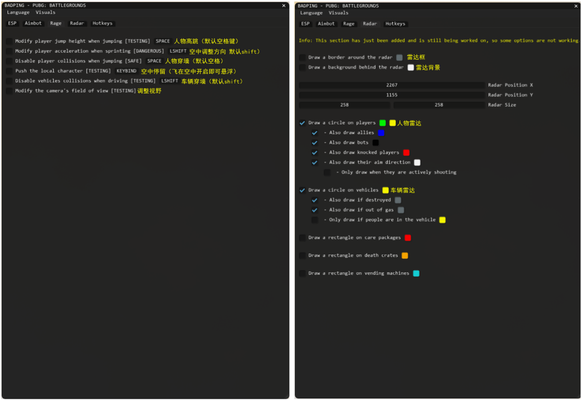Open the cyan vending machines color swatch
The image size is (582, 400).
[x=416, y=273]
